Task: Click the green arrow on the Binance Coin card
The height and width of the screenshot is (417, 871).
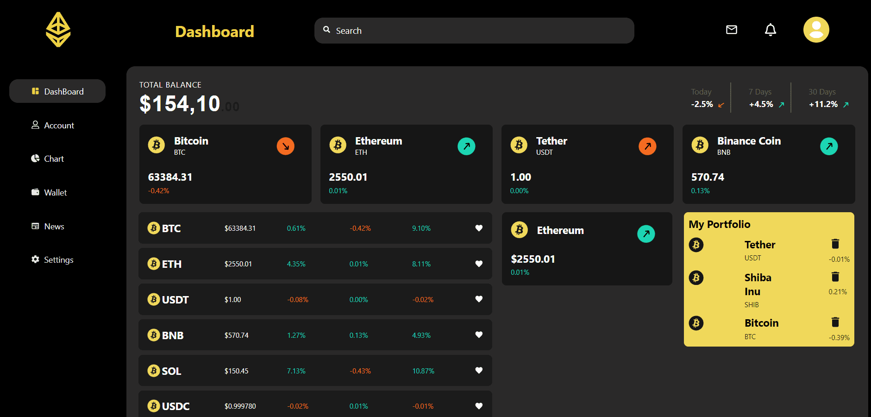Action: pos(829,146)
